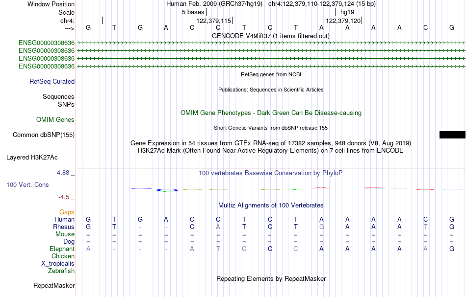Screen dimensions: 466x297
Task: Click the blue conservation peak in PhyloP graph
Action: (167, 190)
